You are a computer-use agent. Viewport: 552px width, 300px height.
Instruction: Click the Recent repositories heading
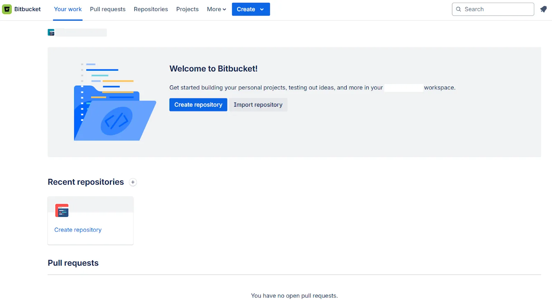pyautogui.click(x=86, y=182)
